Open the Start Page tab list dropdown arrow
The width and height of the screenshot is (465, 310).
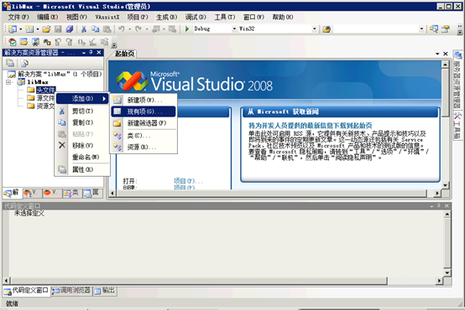tap(437, 54)
